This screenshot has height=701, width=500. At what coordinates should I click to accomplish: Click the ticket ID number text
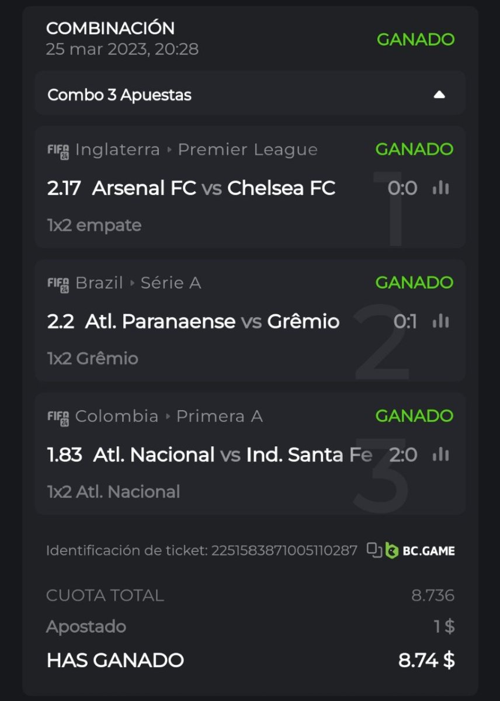pyautogui.click(x=284, y=550)
